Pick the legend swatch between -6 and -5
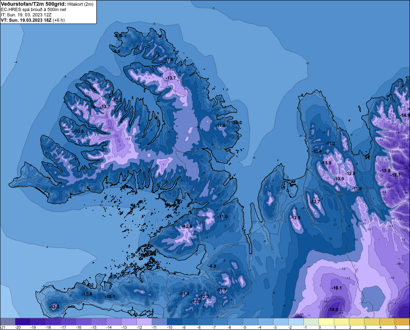The image size is (410, 330). 235,322
